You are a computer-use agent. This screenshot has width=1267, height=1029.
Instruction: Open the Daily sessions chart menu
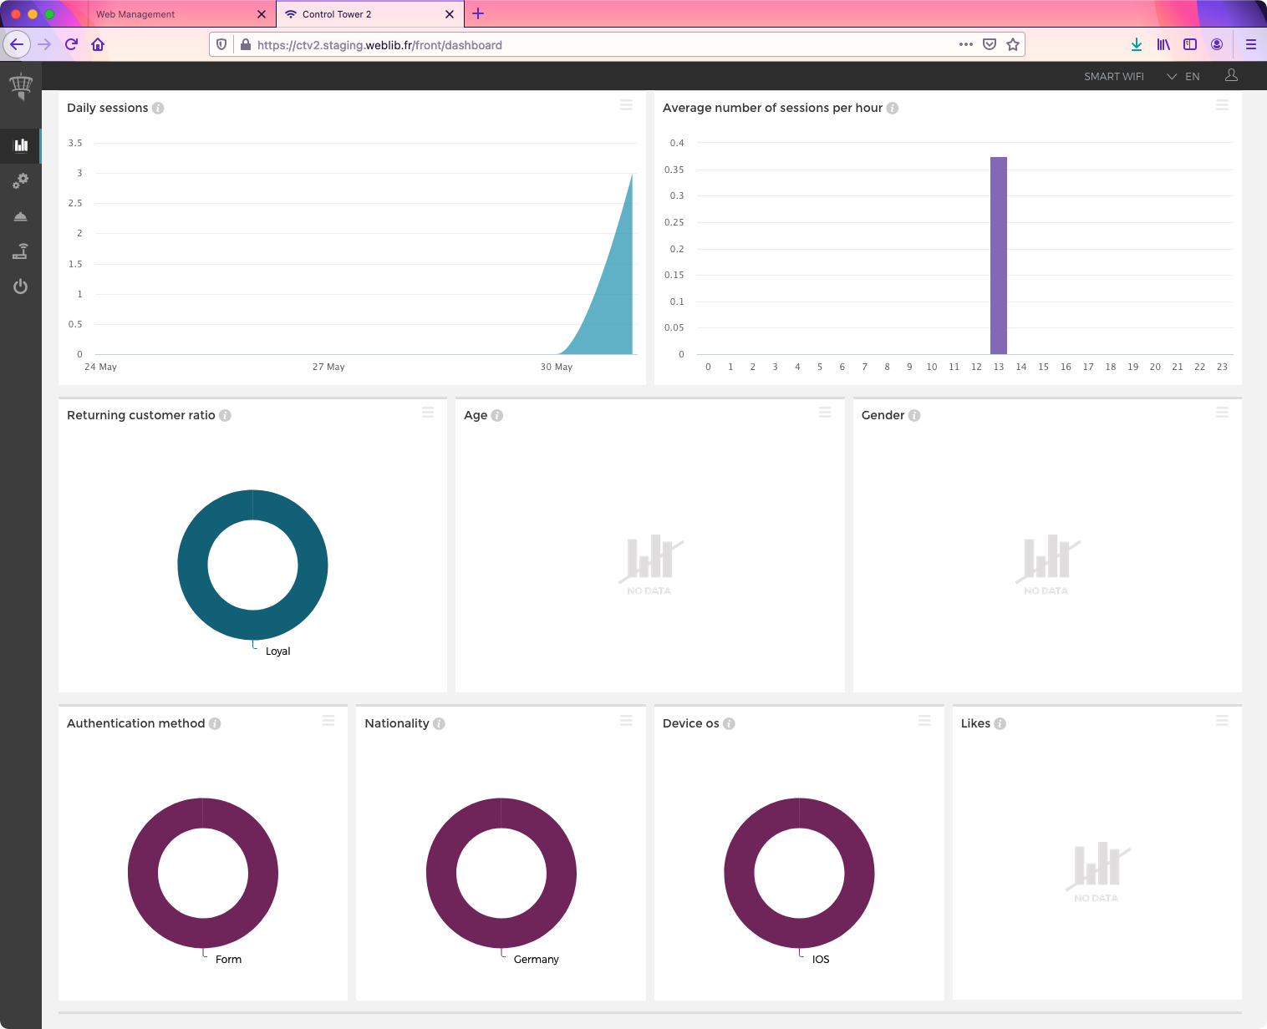[626, 105]
